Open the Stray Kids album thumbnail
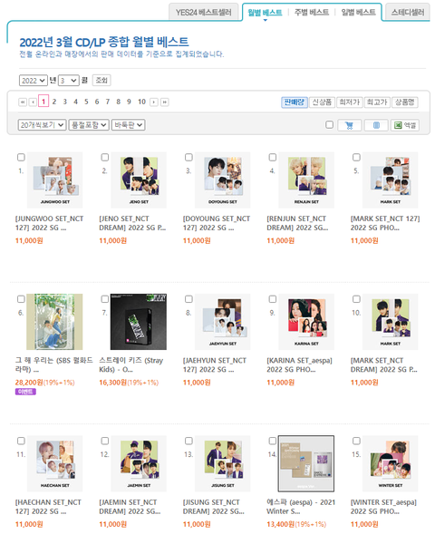The width and height of the screenshot is (435, 534). (x=139, y=322)
